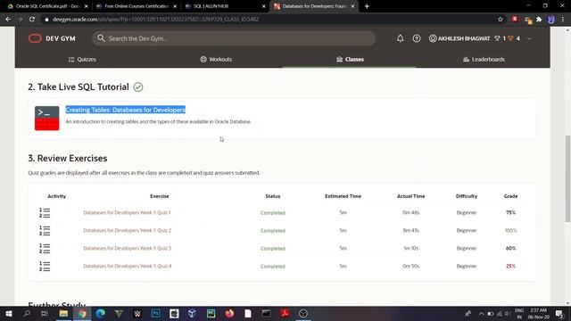Viewport: 571px width, 321px height.
Task: Click the 25% grade for Quiz 4
Action: (510, 266)
